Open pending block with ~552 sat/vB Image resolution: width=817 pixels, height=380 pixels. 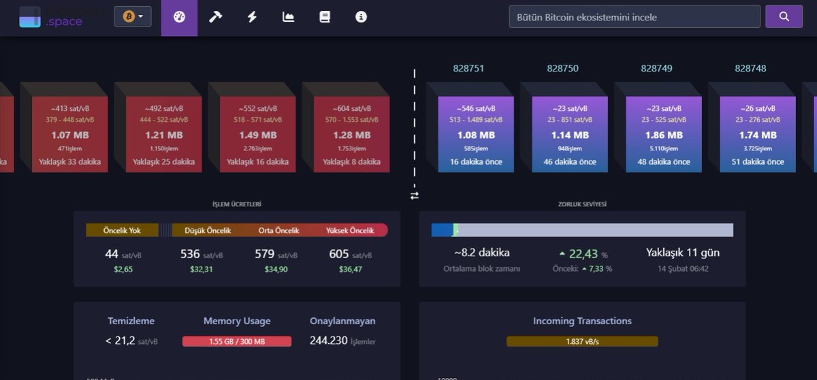258,134
